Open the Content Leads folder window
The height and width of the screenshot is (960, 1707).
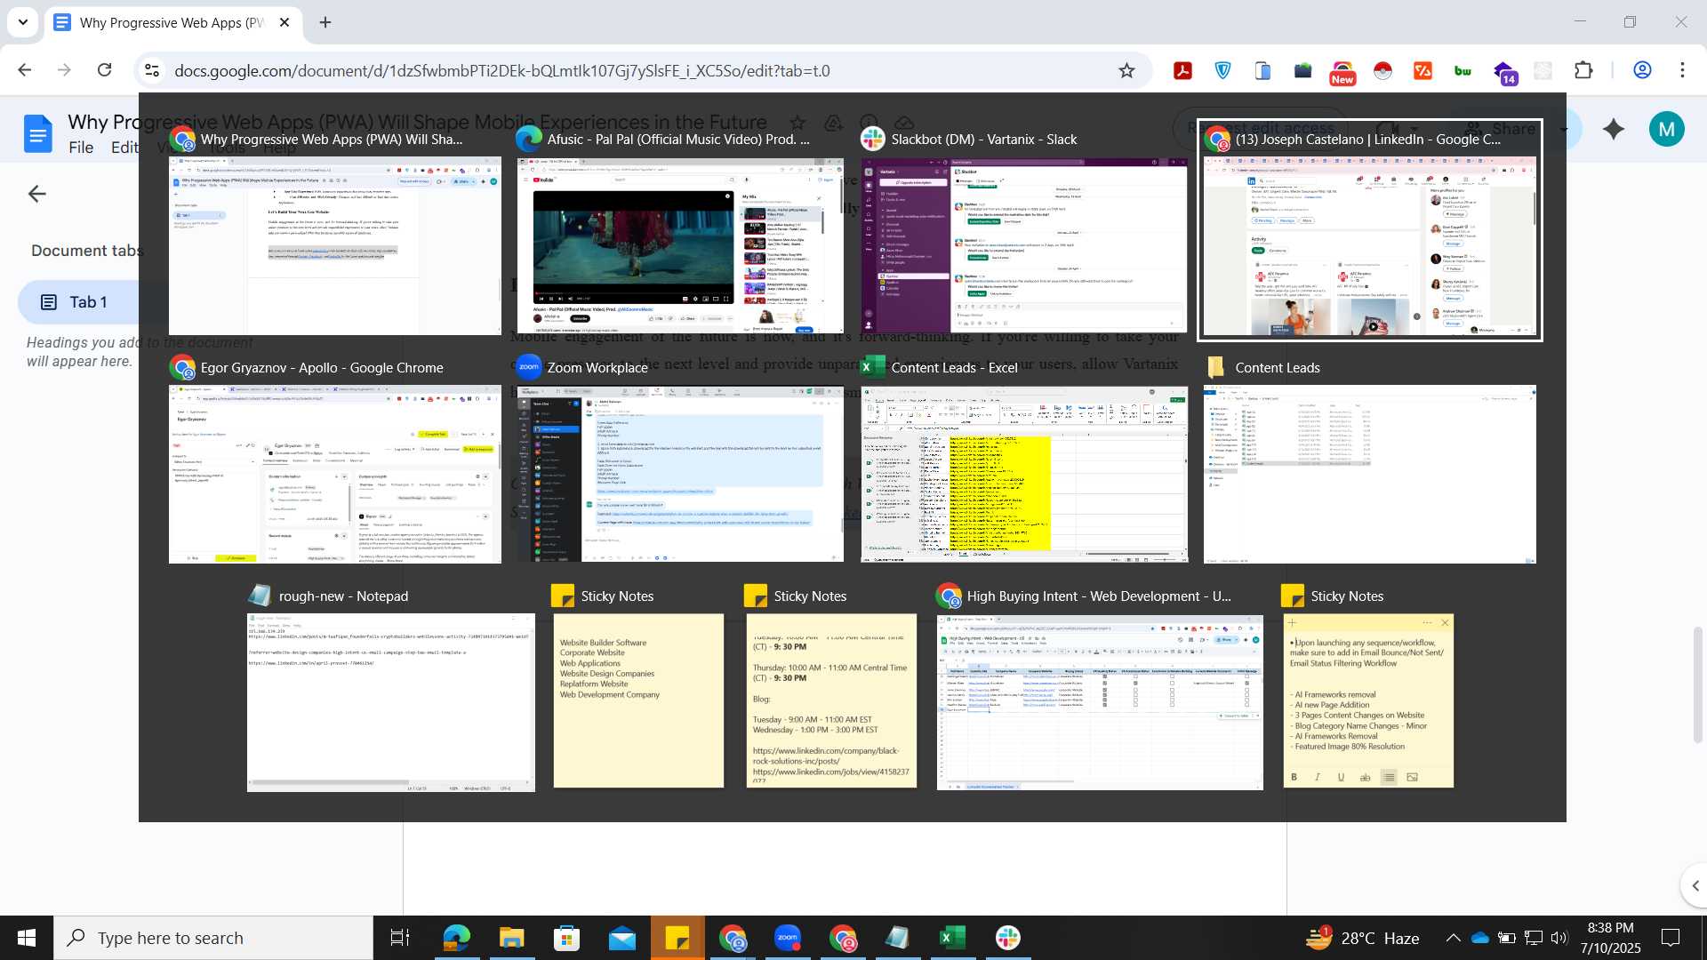point(1369,474)
